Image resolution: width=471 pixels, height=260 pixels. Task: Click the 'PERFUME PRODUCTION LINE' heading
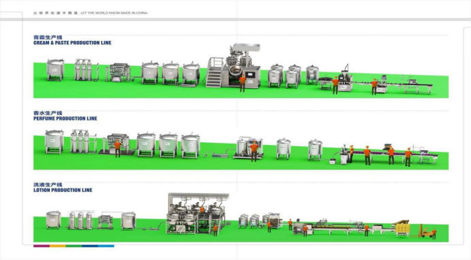click(65, 118)
